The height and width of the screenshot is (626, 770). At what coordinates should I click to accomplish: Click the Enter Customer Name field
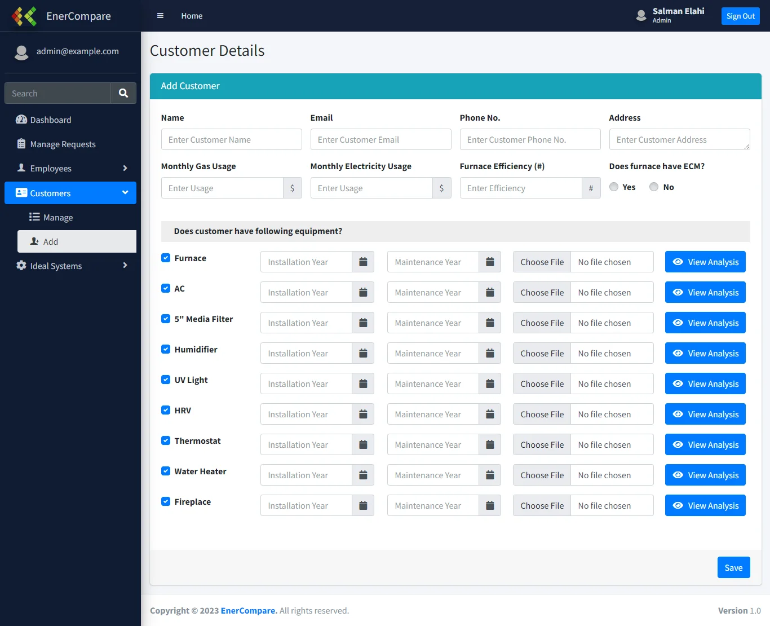pos(231,139)
